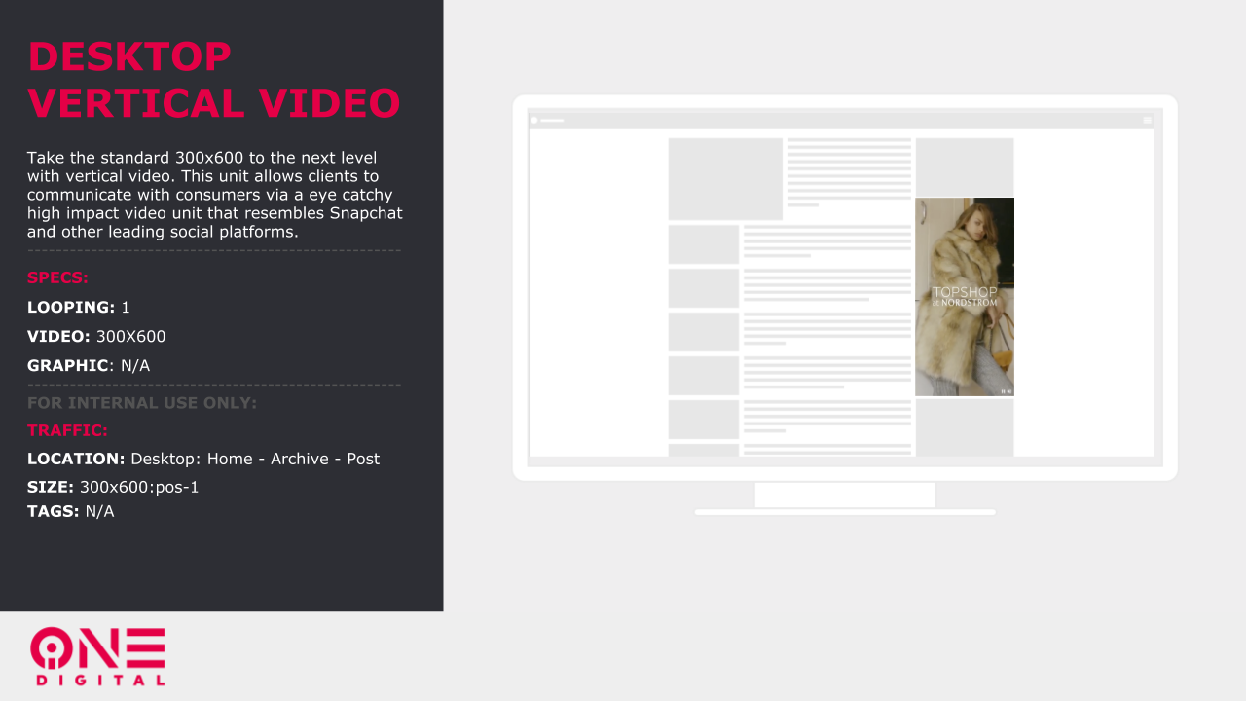Click the "SIZE: 300x600:pos-1" line
This screenshot has height=701, width=1246.
113,487
